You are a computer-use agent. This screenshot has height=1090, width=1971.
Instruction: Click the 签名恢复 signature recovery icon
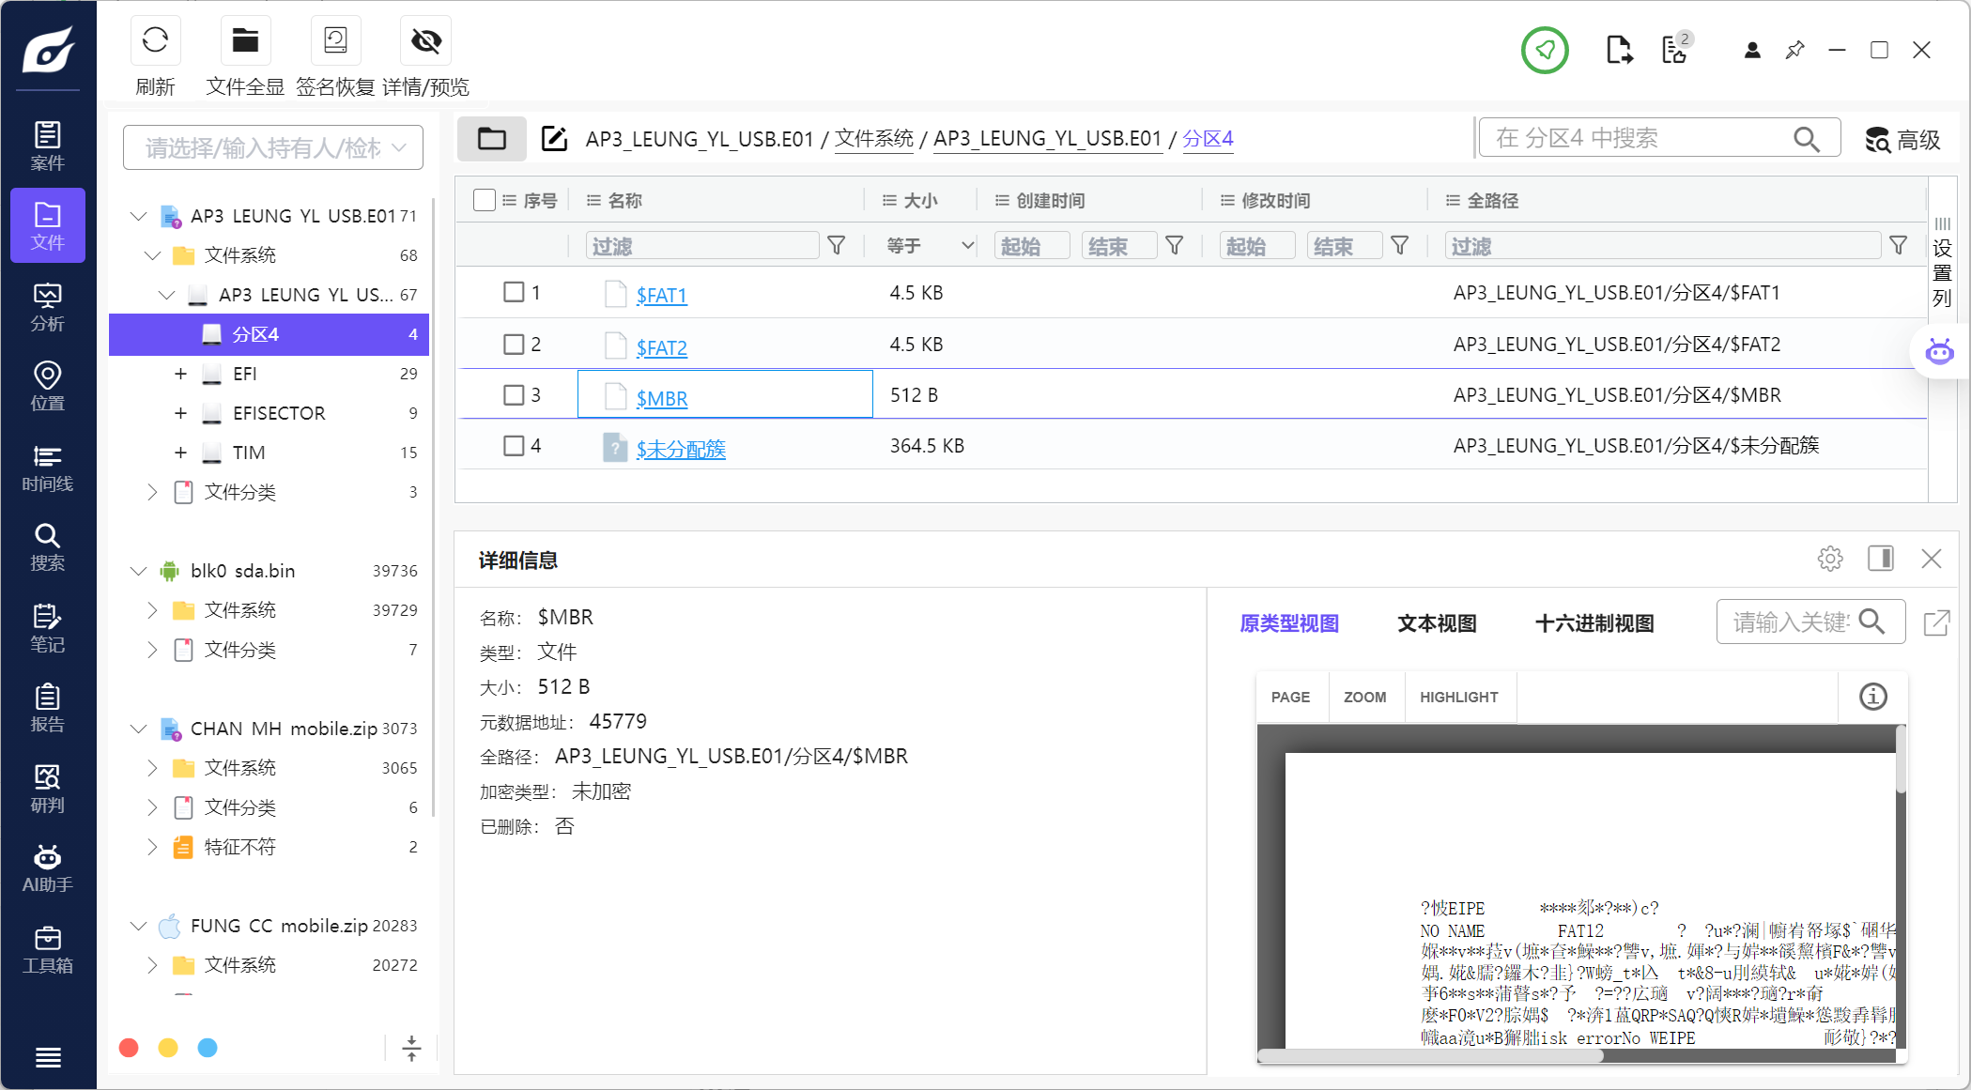coord(335,40)
